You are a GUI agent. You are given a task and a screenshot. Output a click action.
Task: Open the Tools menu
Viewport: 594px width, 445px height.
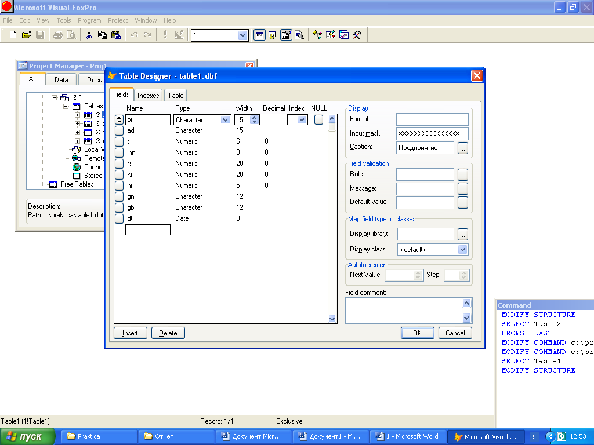pos(64,20)
